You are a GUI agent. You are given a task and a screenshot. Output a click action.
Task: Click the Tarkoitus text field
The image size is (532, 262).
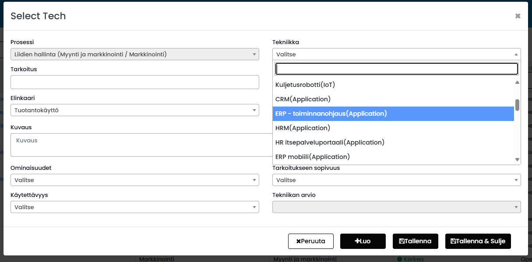pyautogui.click(x=134, y=82)
